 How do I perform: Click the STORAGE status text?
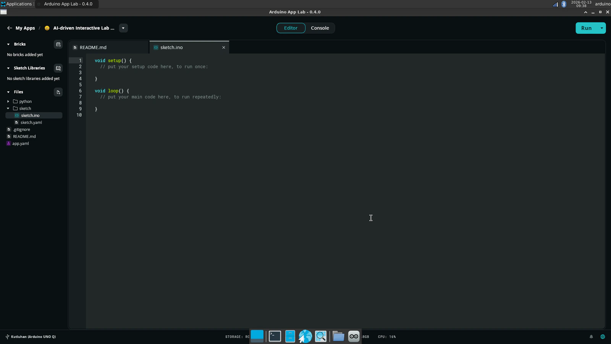[237, 337]
